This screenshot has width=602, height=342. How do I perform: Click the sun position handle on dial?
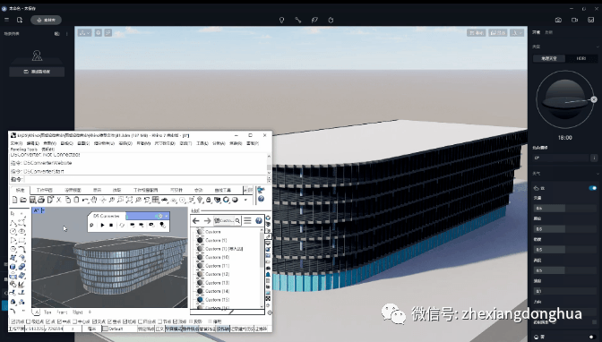coord(594,99)
